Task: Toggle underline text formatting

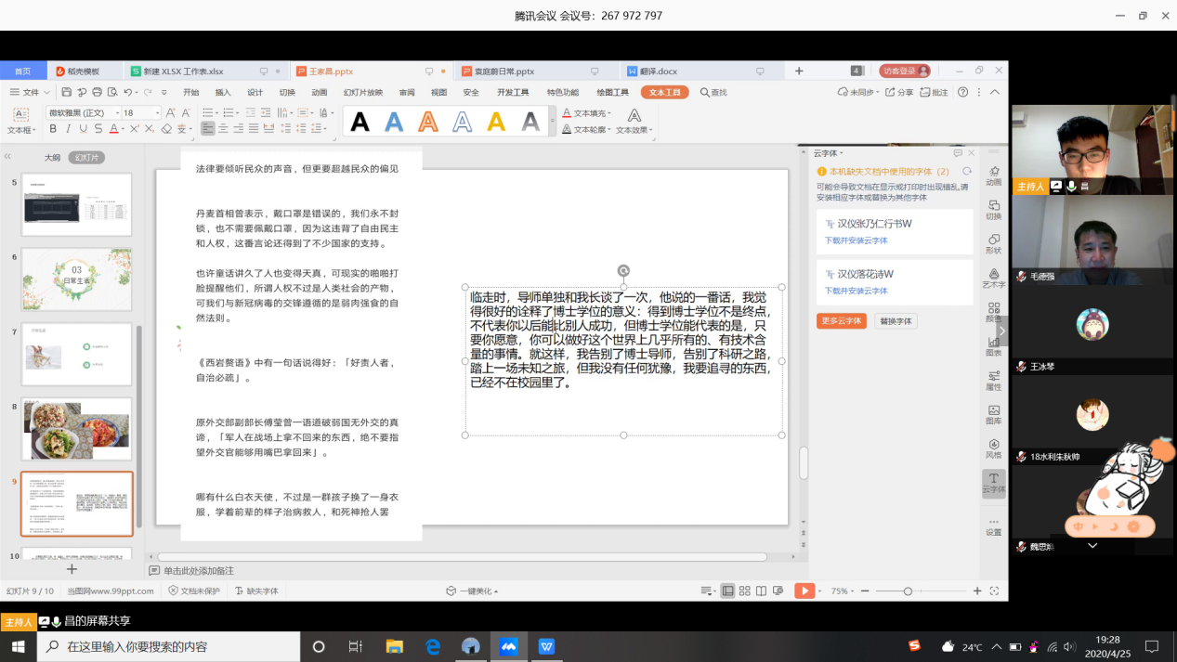Action: point(83,129)
